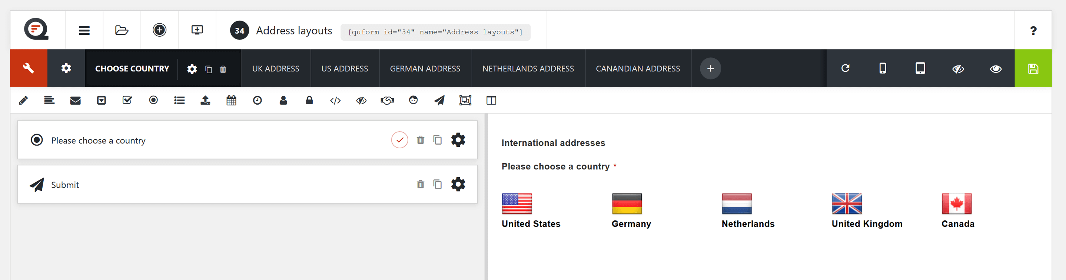Switch to phone preview icon
Viewport: 1066px width, 280px height.
point(883,68)
